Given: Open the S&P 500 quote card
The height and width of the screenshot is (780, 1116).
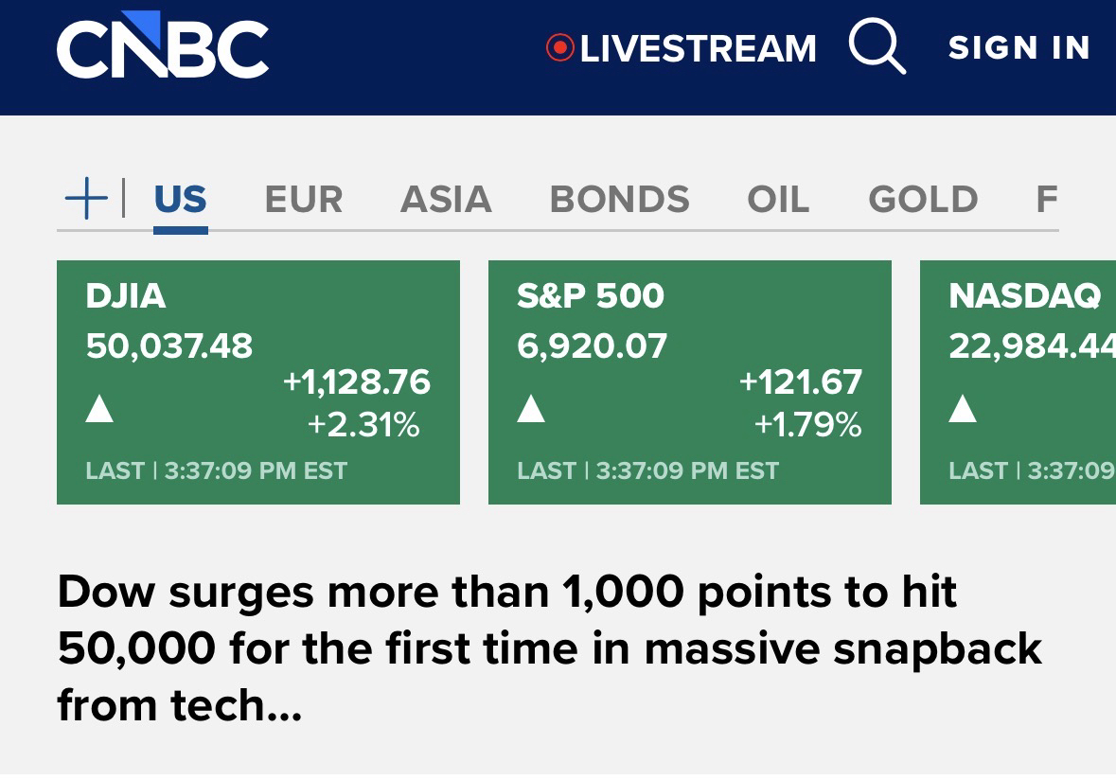Looking at the screenshot, I should click(689, 382).
